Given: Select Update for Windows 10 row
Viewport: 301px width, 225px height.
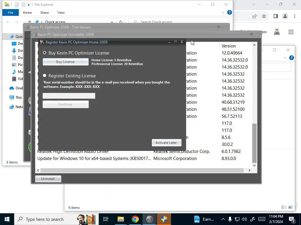Looking at the screenshot, I should (144, 158).
